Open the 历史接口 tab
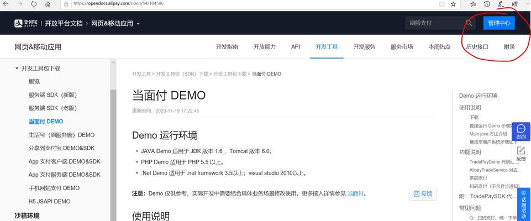 [x=477, y=47]
